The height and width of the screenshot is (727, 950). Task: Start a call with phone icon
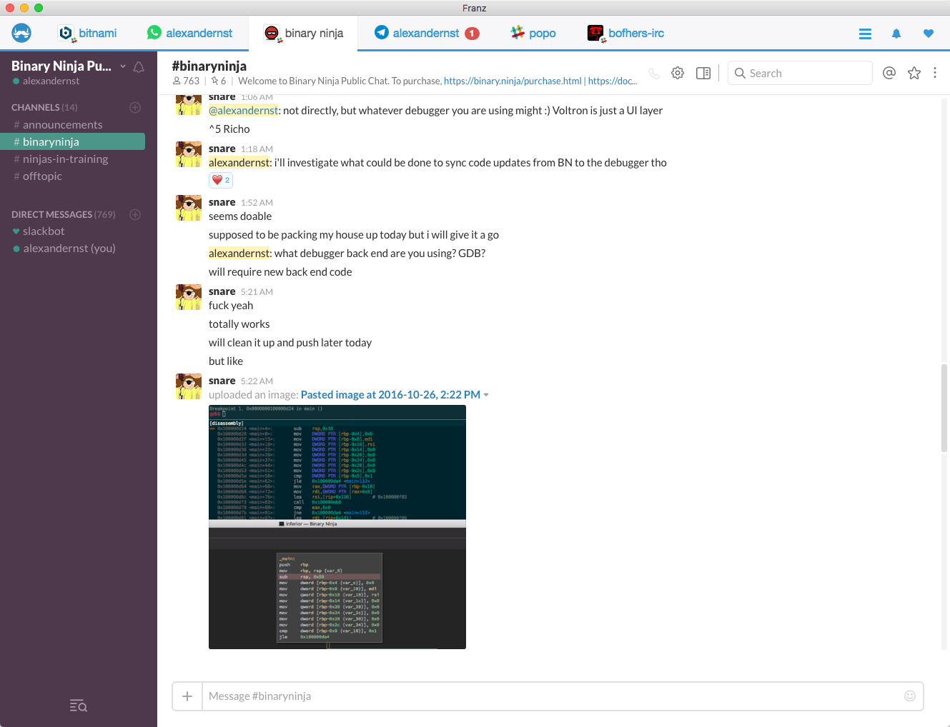tap(653, 73)
